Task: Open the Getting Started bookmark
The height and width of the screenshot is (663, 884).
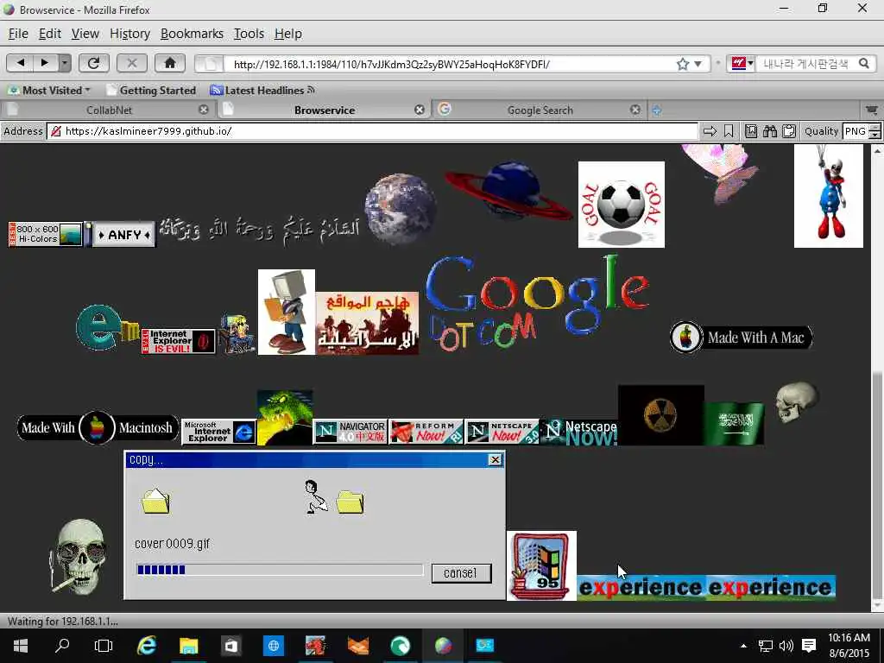Action: (151, 90)
